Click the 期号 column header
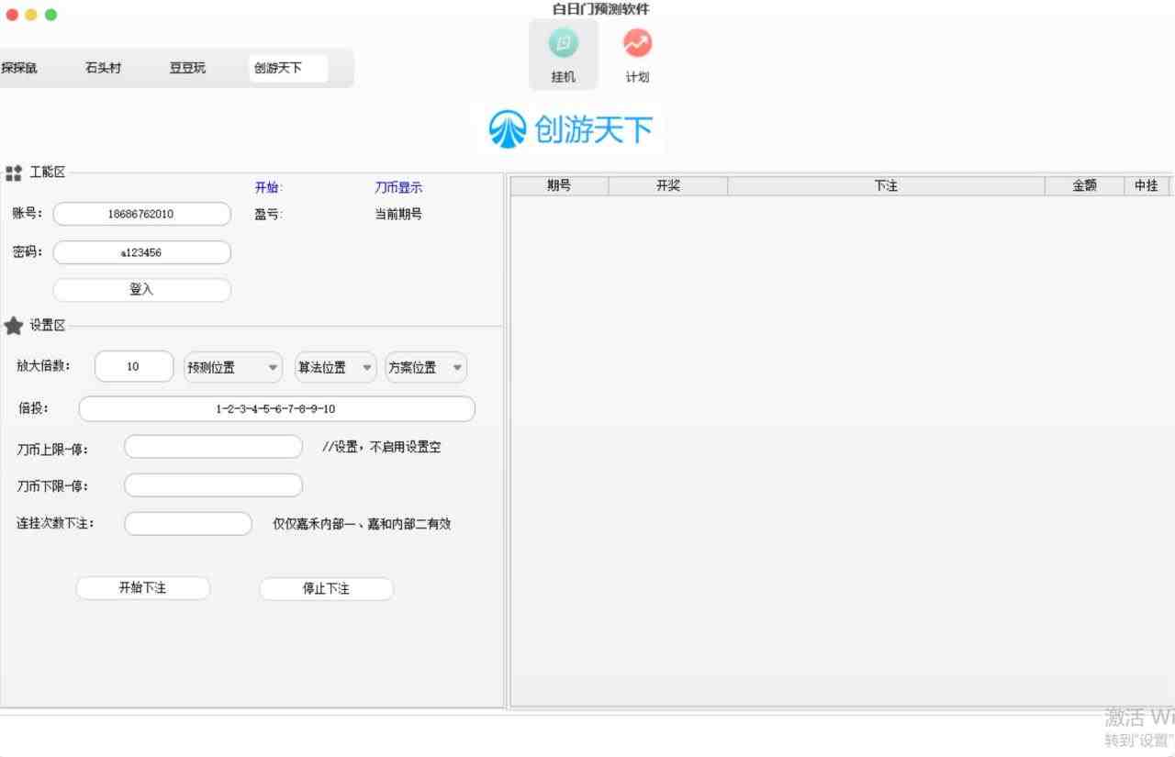Image resolution: width=1175 pixels, height=757 pixels. [560, 184]
